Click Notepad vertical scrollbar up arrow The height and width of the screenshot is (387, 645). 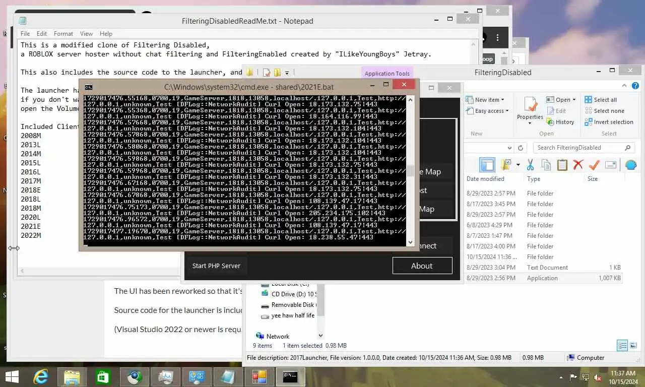pos(474,44)
